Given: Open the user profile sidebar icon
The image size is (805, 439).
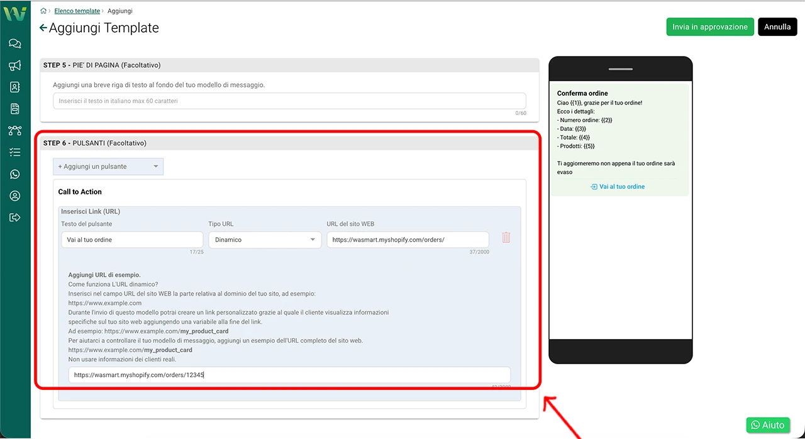Looking at the screenshot, I should click(x=15, y=196).
